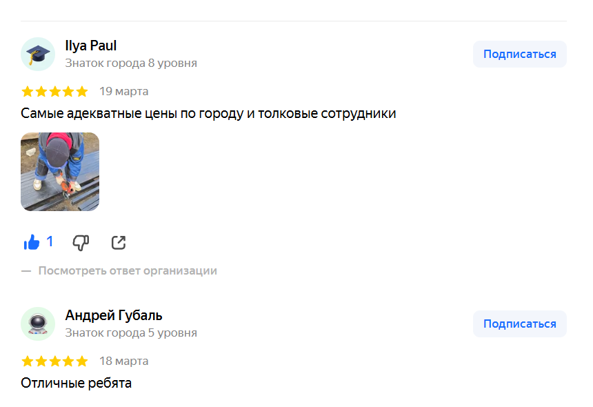Open Ilya Paul's profile name link
Image resolution: width=593 pixels, height=407 pixels.
coord(91,46)
